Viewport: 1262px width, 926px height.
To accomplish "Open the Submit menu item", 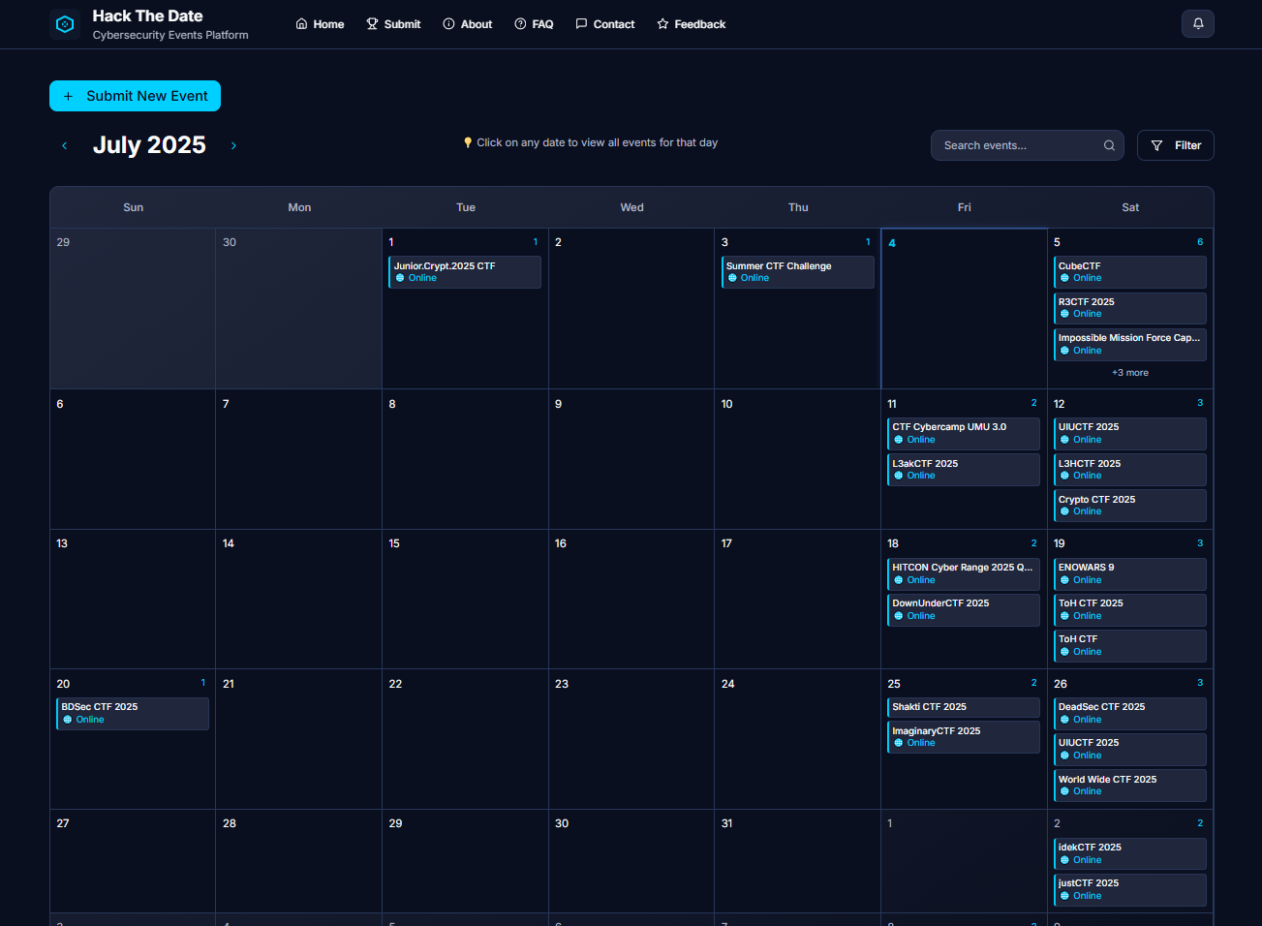I will [x=393, y=24].
